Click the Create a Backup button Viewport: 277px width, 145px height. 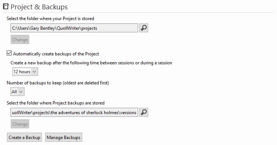pyautogui.click(x=24, y=137)
